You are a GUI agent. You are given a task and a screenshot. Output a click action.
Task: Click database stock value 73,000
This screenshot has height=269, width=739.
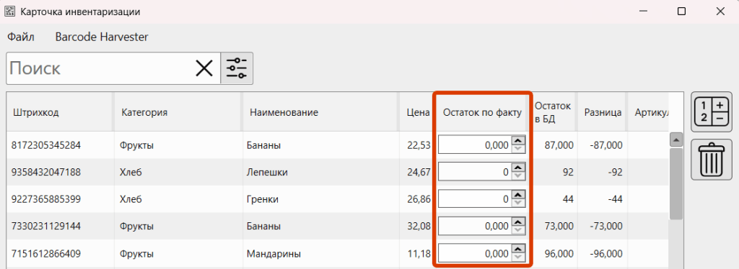[x=559, y=227]
